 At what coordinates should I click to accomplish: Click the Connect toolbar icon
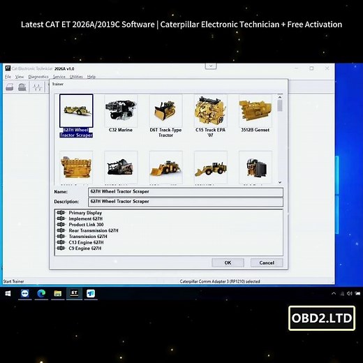pos(10,87)
